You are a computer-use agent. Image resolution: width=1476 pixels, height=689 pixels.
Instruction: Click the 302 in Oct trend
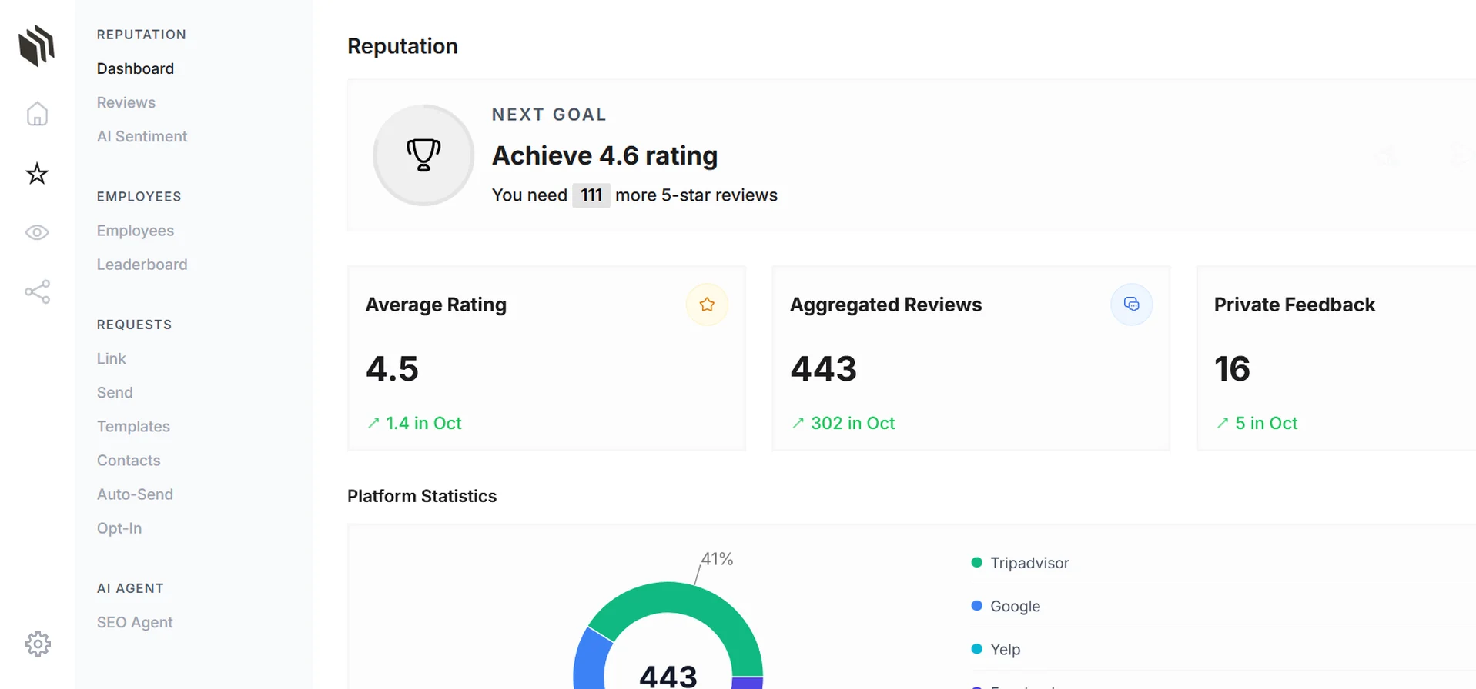pyautogui.click(x=843, y=423)
